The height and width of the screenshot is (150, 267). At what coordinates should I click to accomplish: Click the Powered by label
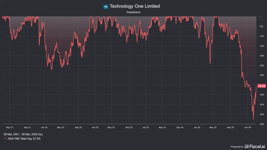pos(237,147)
